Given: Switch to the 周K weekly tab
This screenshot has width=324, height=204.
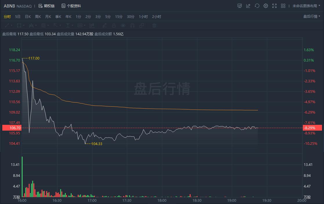Looking at the screenshot, I should pyautogui.click(x=38, y=17).
